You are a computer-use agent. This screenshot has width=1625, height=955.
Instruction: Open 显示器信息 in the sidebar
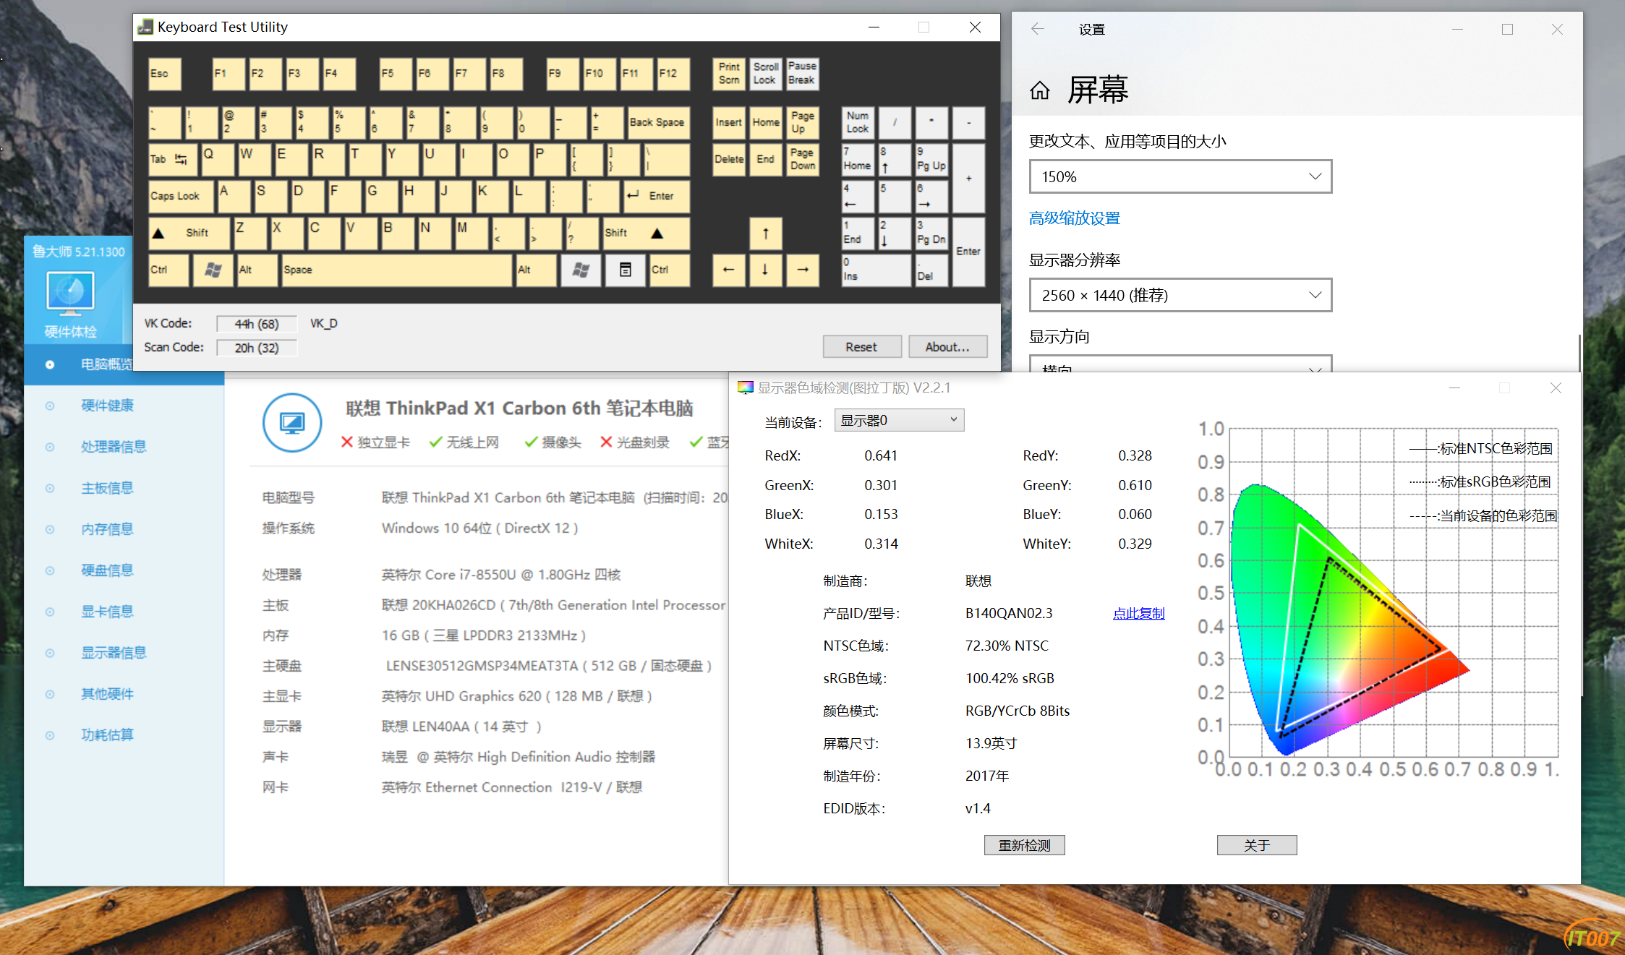pyautogui.click(x=114, y=653)
